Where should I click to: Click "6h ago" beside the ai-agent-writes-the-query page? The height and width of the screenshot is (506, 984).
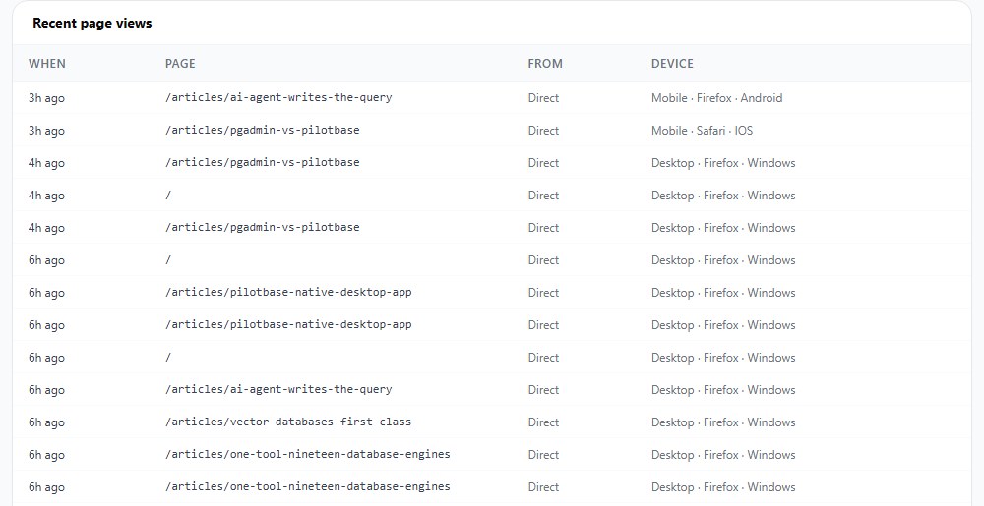click(46, 390)
